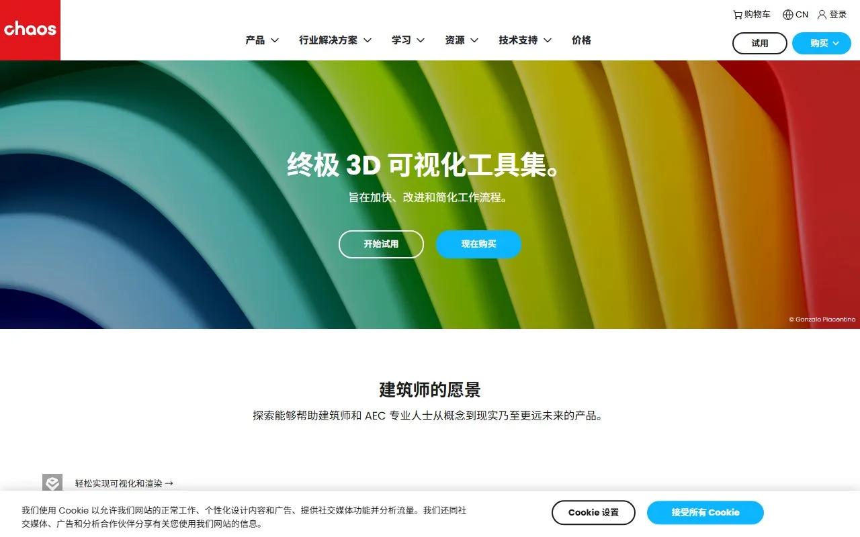
Task: Open Cookie 设置
Action: (x=593, y=512)
